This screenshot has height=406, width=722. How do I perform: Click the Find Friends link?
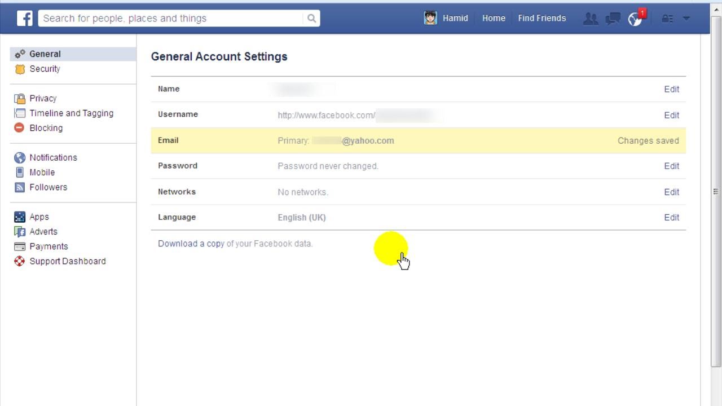coord(541,18)
